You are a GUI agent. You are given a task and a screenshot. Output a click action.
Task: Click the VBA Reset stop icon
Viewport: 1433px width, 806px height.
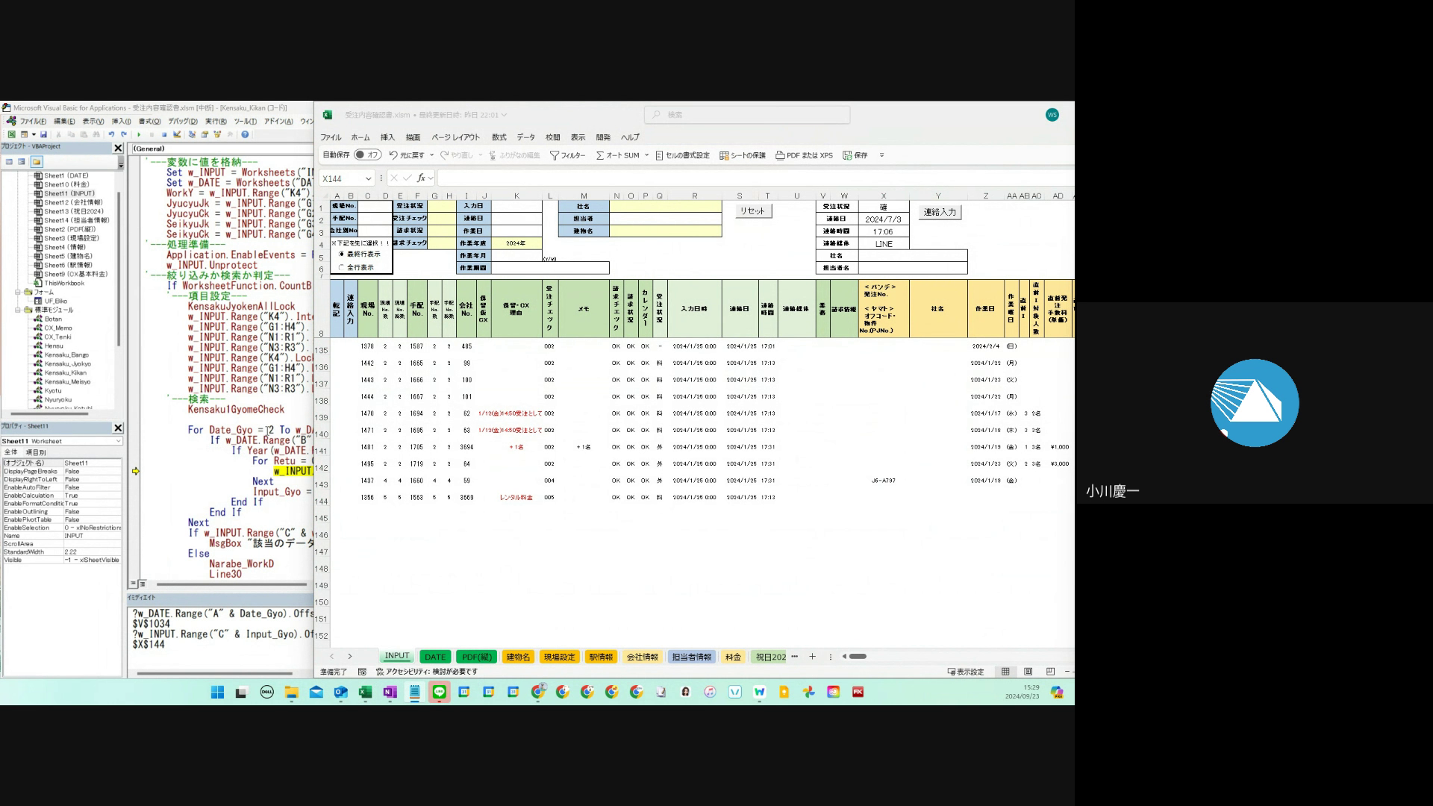(164, 134)
